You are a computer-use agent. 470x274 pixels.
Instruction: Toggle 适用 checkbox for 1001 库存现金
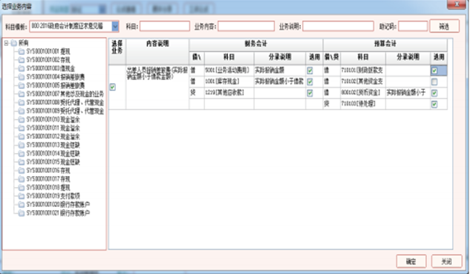310,82
